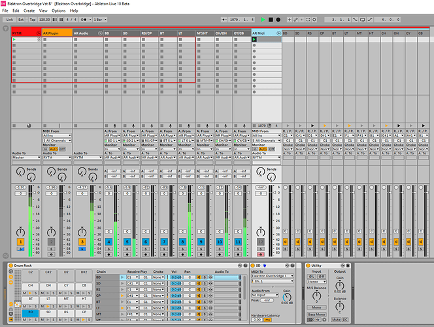Set AR Plugin Monitor to In
Screen dimensions: 434x327
click(45, 149)
